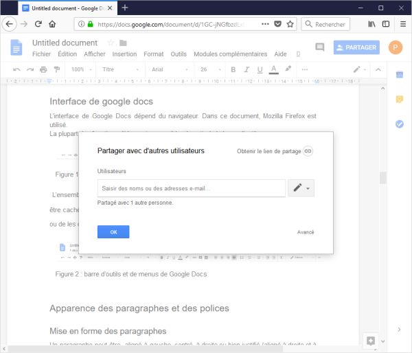Star the Untitled document

point(111,43)
